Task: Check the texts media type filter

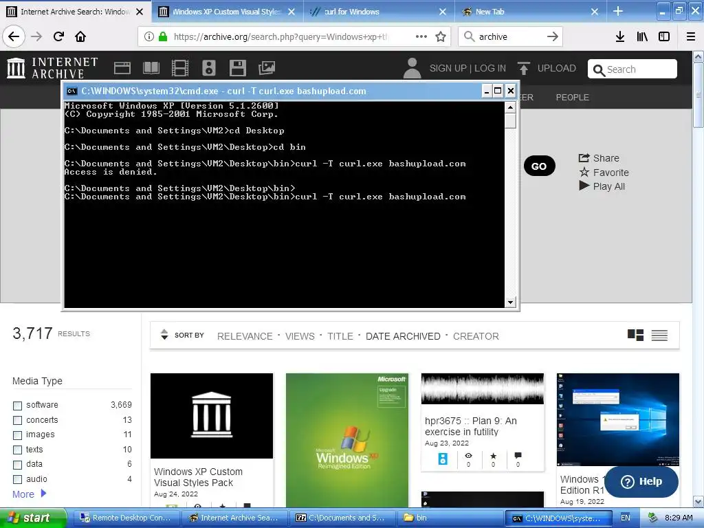Action: click(x=17, y=450)
